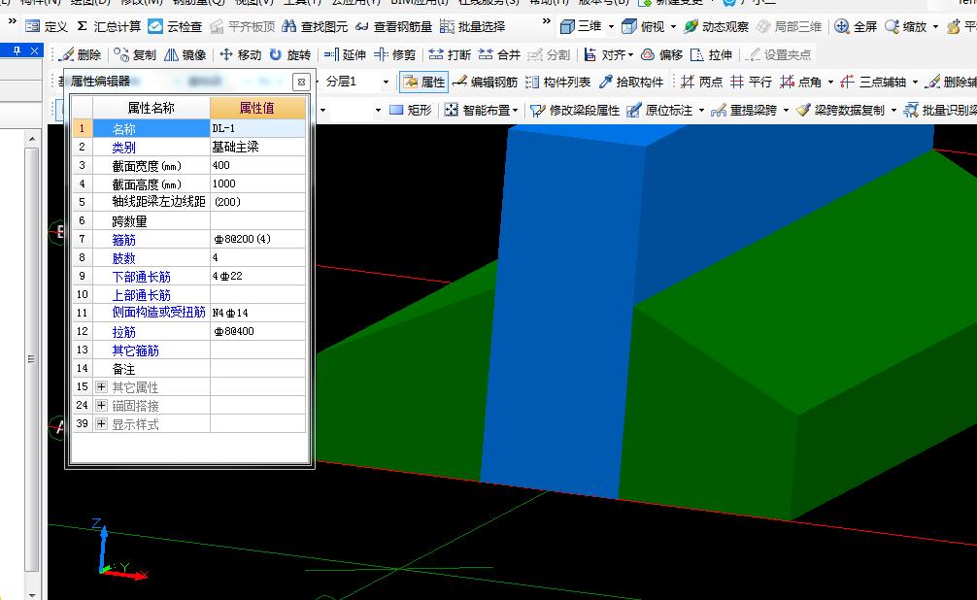Select the 修剪 trim tool
The height and width of the screenshot is (600, 977).
point(394,54)
